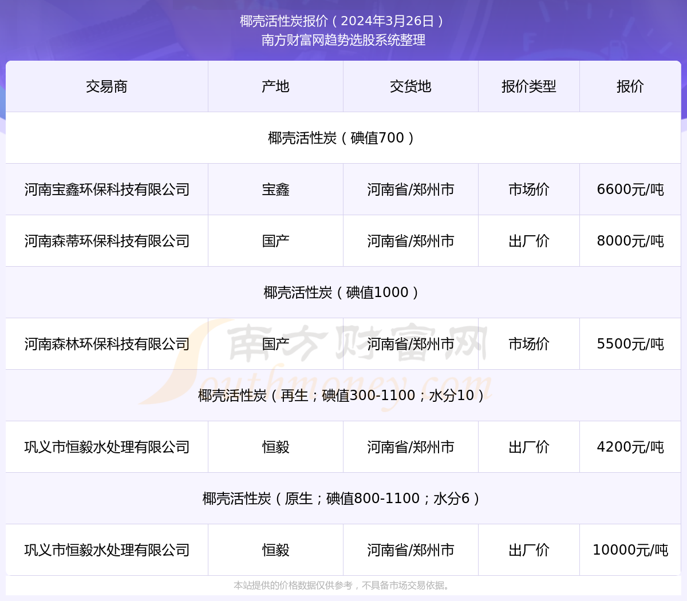This screenshot has height=601, width=687.
Task: Click 出厂价 in the 10000元 row
Action: pyautogui.click(x=529, y=550)
